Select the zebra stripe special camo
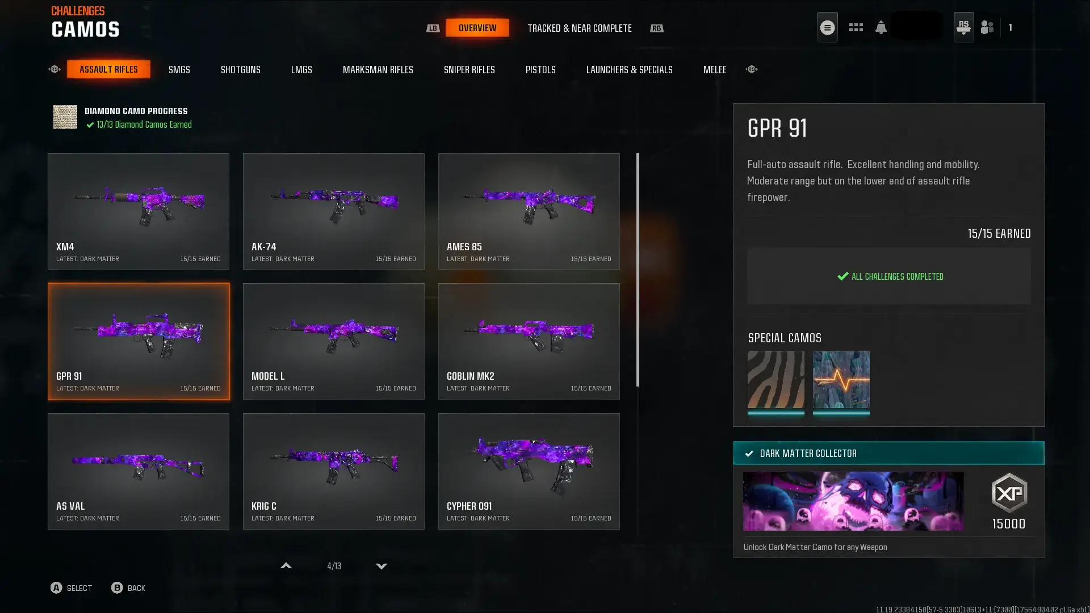The image size is (1090, 613). tap(775, 380)
